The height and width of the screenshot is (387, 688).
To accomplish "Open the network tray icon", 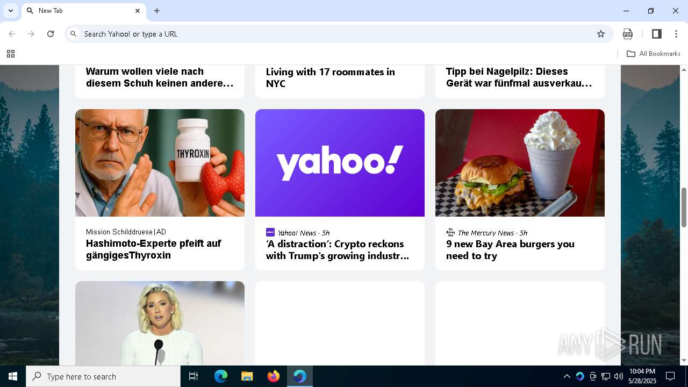I will pyautogui.click(x=606, y=376).
